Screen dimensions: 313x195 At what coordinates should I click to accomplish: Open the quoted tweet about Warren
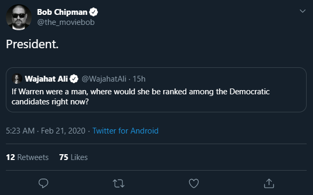click(156, 90)
